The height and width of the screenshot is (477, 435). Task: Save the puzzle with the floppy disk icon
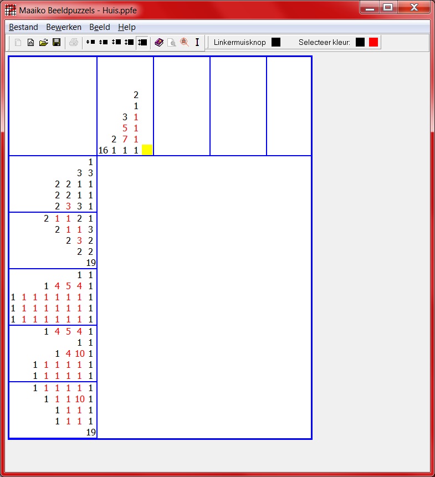[x=57, y=42]
